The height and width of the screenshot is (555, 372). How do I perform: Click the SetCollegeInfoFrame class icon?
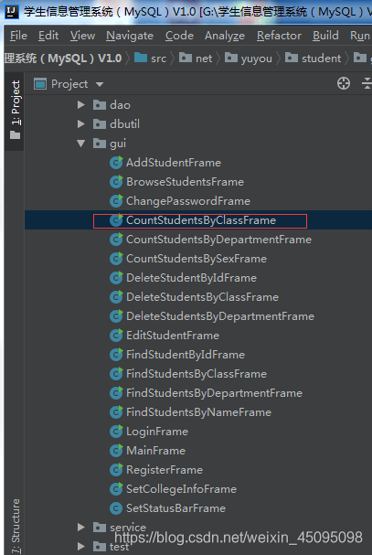pos(116,489)
